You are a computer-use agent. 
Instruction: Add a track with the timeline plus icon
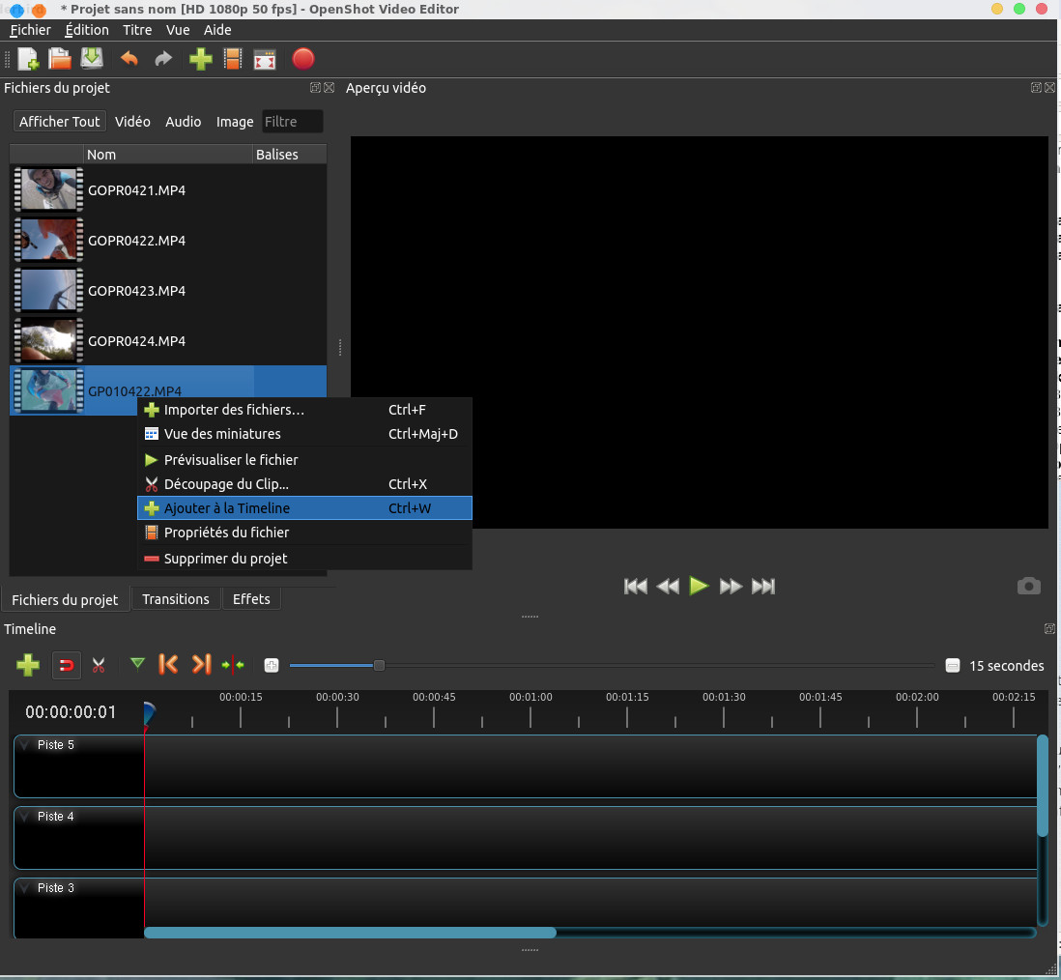coord(28,665)
